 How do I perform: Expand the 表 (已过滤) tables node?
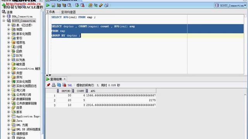click(x=9, y=25)
